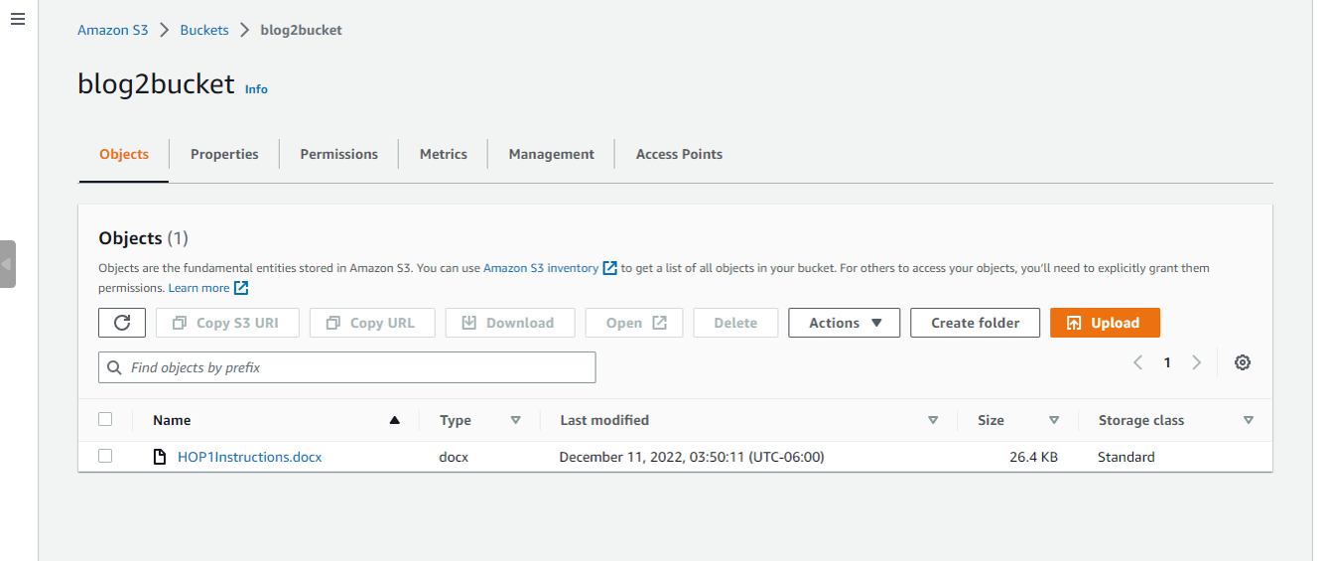1324x561 pixels.
Task: Click the December 11, 2022 modified date cell
Action: tap(692, 457)
